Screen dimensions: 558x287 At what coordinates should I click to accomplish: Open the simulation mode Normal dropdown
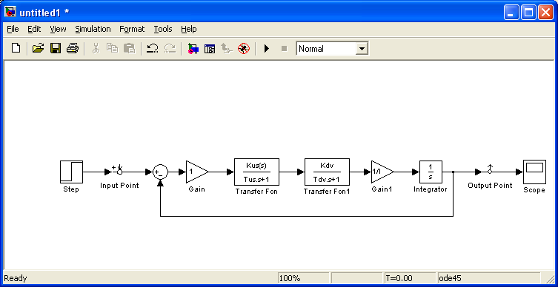click(x=333, y=49)
